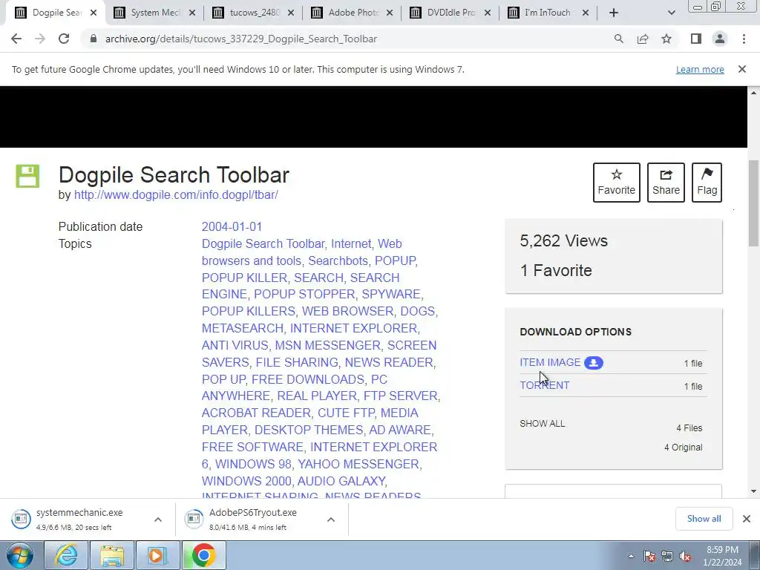
Task: Click the 4 Original files link
Action: 683,447
